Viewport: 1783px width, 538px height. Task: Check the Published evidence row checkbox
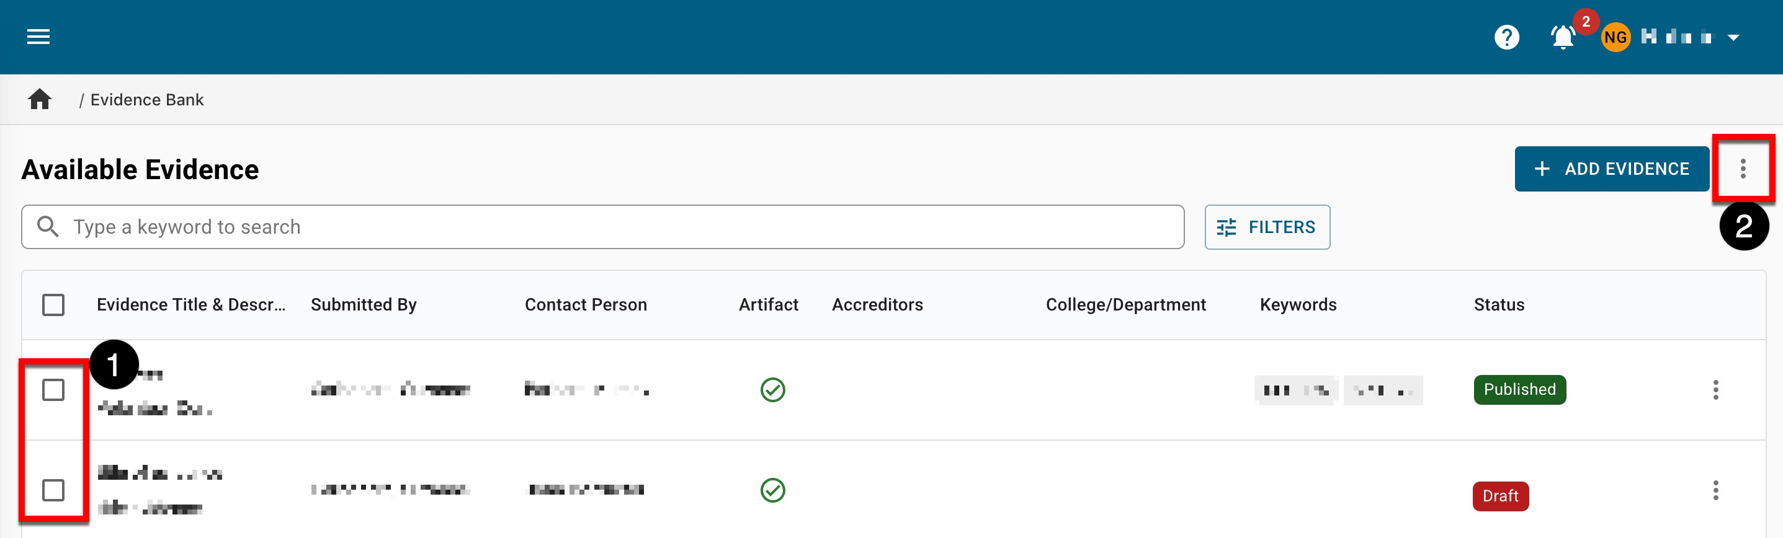[x=53, y=390]
